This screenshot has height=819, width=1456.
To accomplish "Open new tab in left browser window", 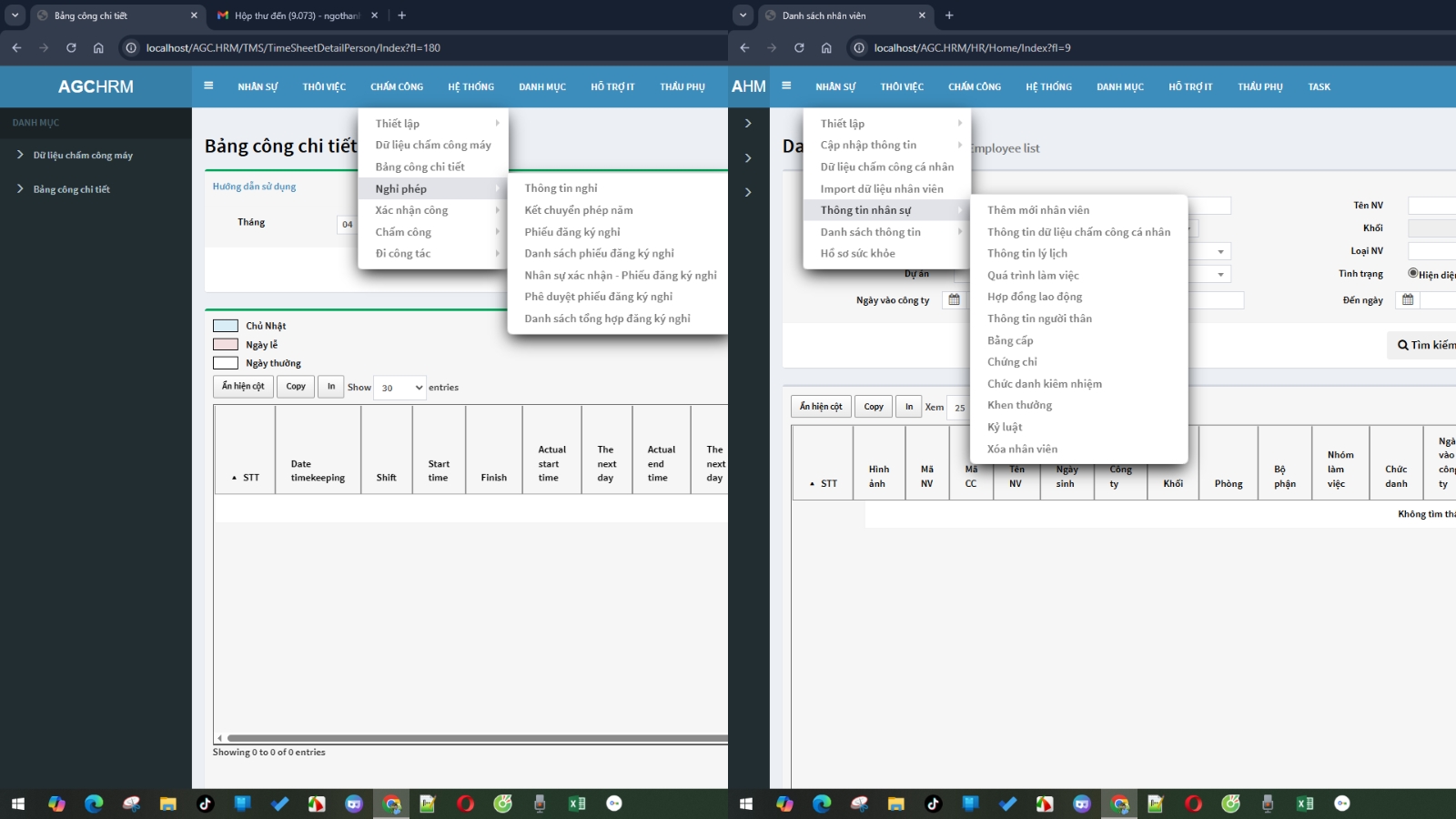I will (x=402, y=15).
